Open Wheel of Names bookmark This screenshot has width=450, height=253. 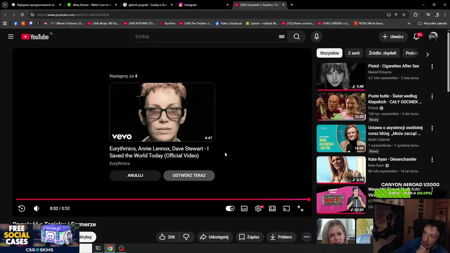(67, 24)
